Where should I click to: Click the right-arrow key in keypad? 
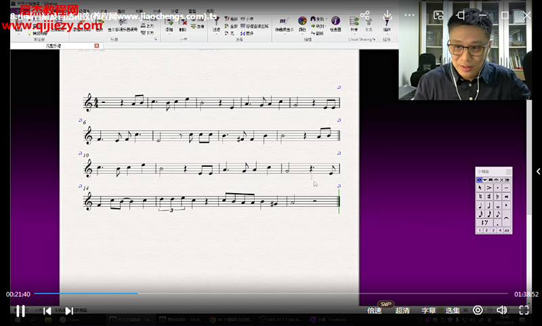506,205
